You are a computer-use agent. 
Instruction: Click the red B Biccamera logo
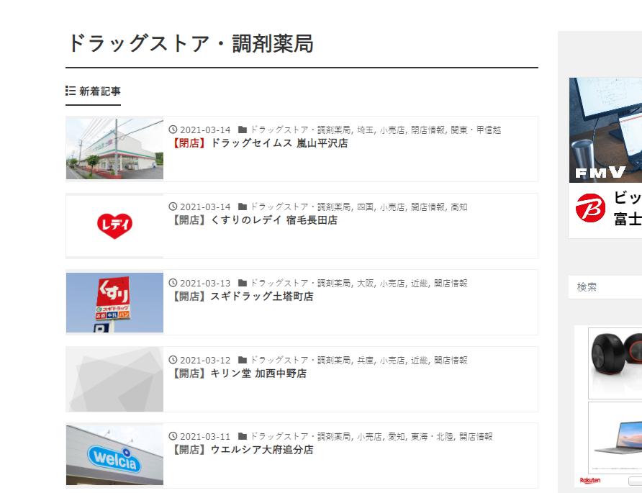pyautogui.click(x=590, y=207)
